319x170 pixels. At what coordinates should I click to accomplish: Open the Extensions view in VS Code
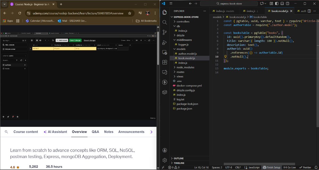click(164, 62)
